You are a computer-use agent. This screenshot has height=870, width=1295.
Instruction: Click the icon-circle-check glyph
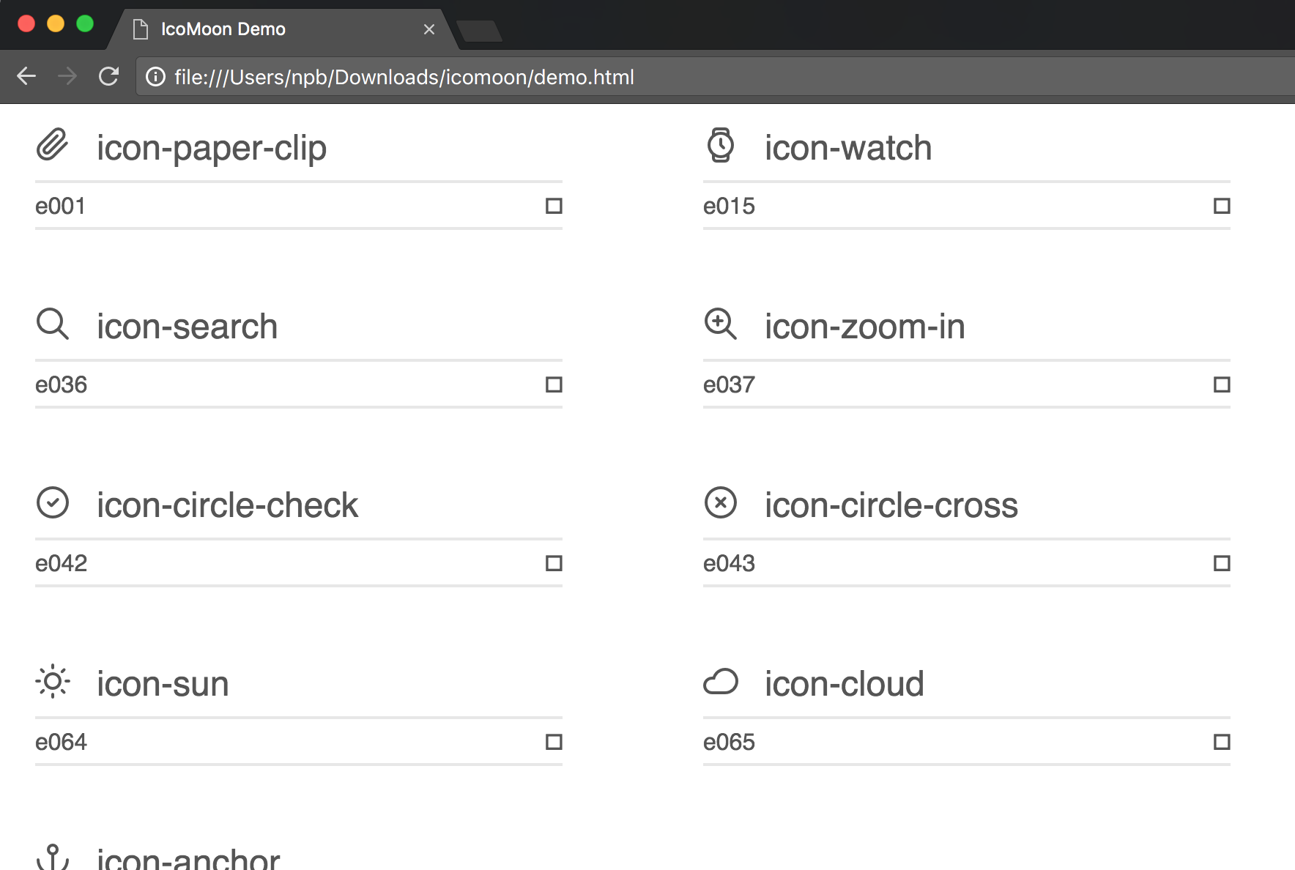point(52,503)
